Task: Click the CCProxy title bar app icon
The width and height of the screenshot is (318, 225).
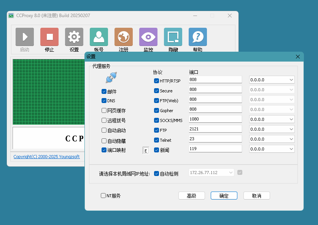Action: [x=11, y=16]
